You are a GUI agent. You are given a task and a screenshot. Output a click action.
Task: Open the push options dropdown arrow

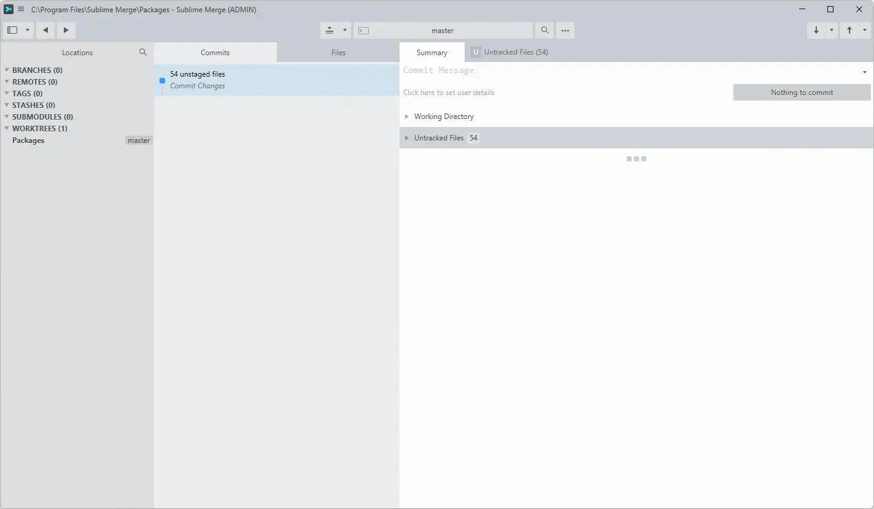(865, 30)
